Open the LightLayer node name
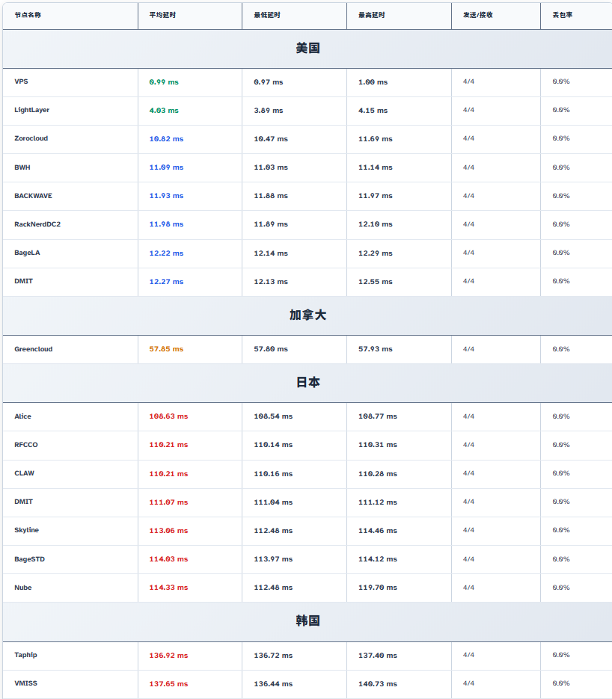This screenshot has height=699, width=612. (x=31, y=110)
